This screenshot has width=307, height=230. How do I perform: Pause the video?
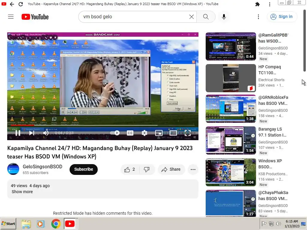18,133
